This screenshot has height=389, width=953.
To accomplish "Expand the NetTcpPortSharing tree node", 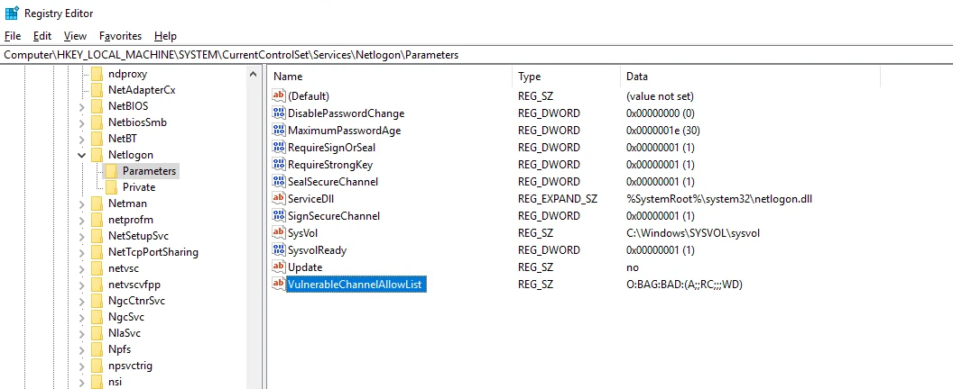I will (81, 252).
